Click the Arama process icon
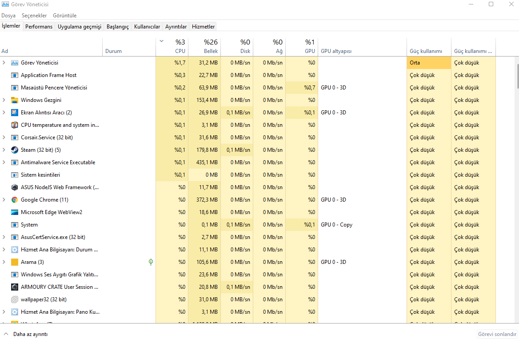The height and width of the screenshot is (344, 519). (x=15, y=262)
